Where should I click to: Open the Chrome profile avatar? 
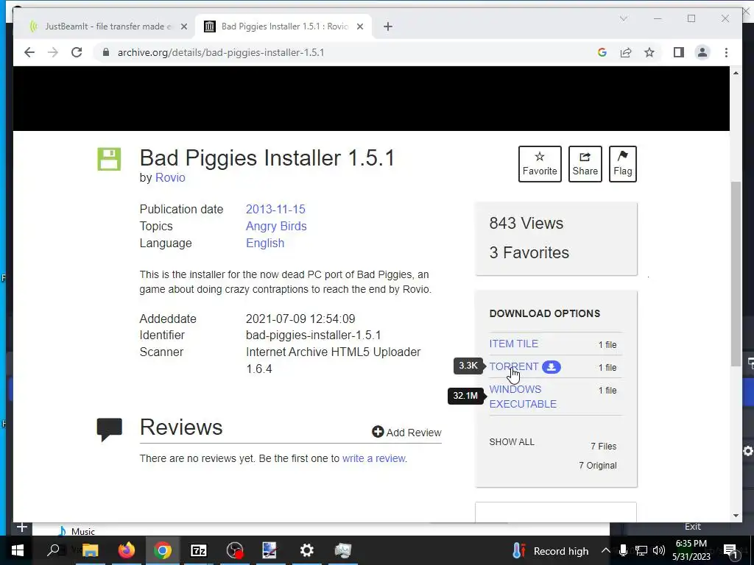click(702, 52)
